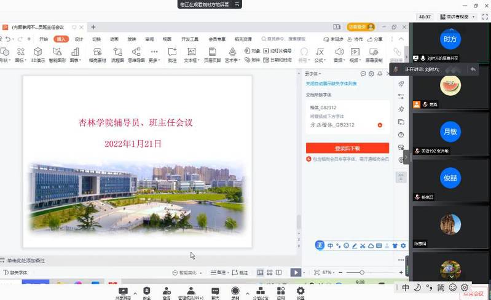Click the orange 登录后下载 download button

[347, 148]
